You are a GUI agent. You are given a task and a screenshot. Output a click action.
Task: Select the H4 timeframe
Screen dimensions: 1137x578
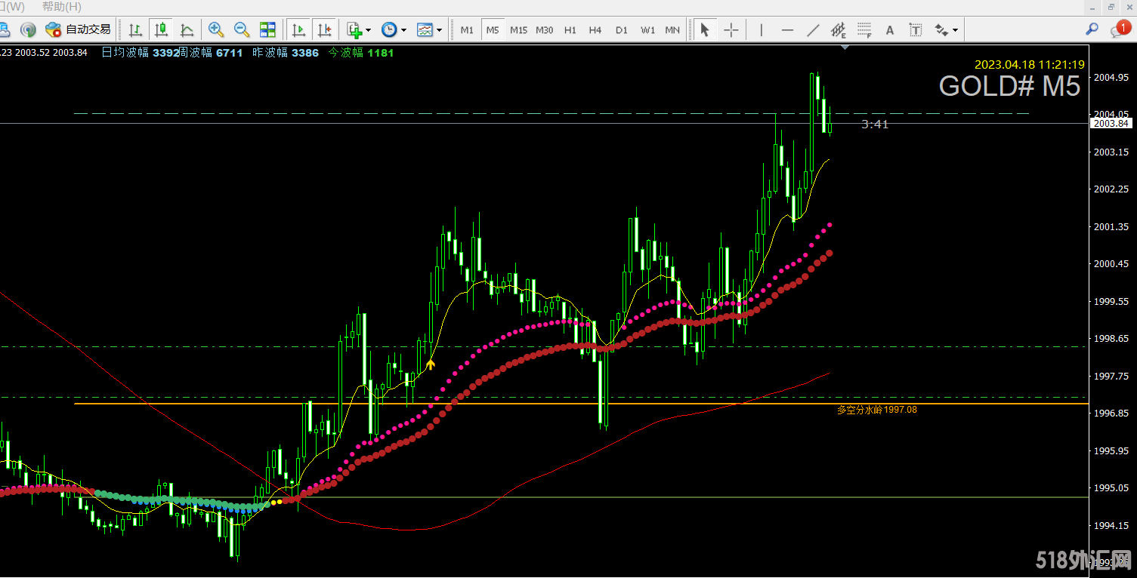595,30
